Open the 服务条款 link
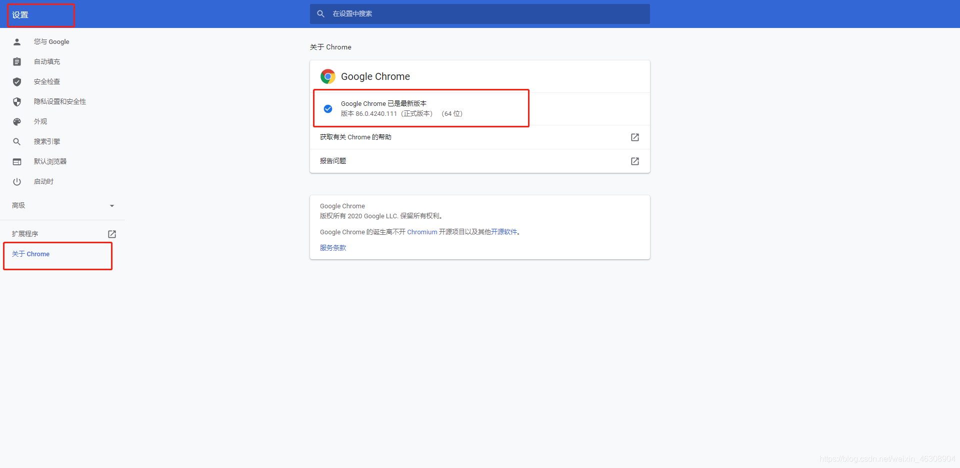The image size is (960, 468). pyautogui.click(x=333, y=248)
